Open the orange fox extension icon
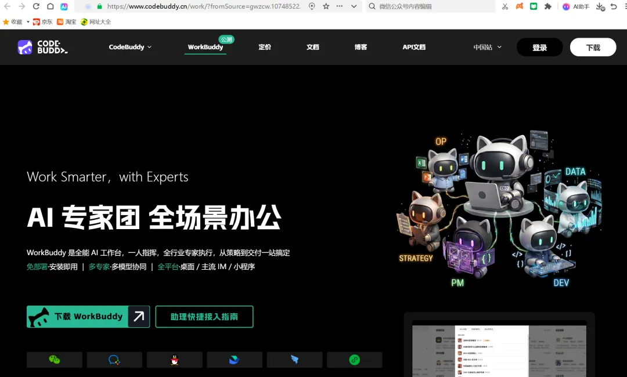Viewport: 627px width, 377px height. [x=519, y=6]
